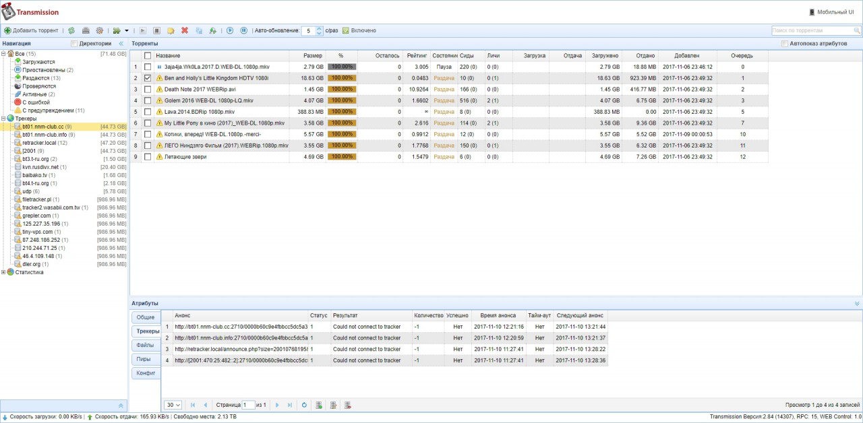The image size is (863, 423).
Task: Sort torrents by Название column header
Action: pos(222,55)
